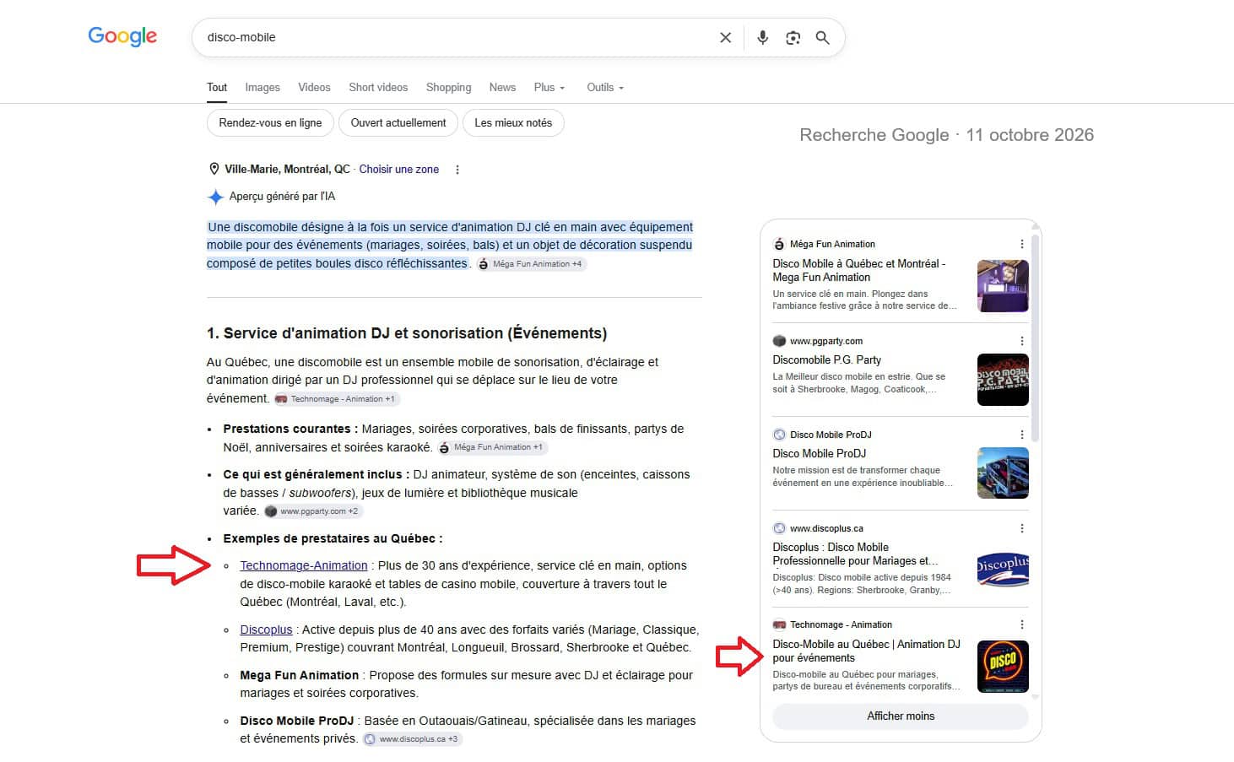The height and width of the screenshot is (762, 1234).
Task: Open three-dot menu for Technomage - Animation card
Action: (1021, 624)
